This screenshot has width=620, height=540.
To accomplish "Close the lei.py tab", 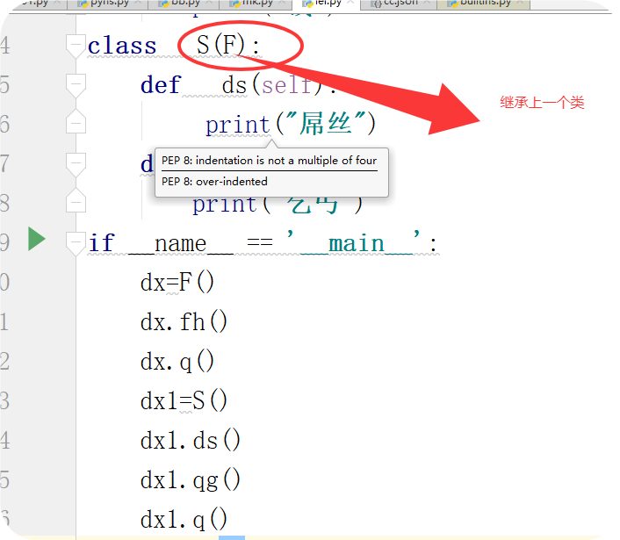I will point(350,3).
